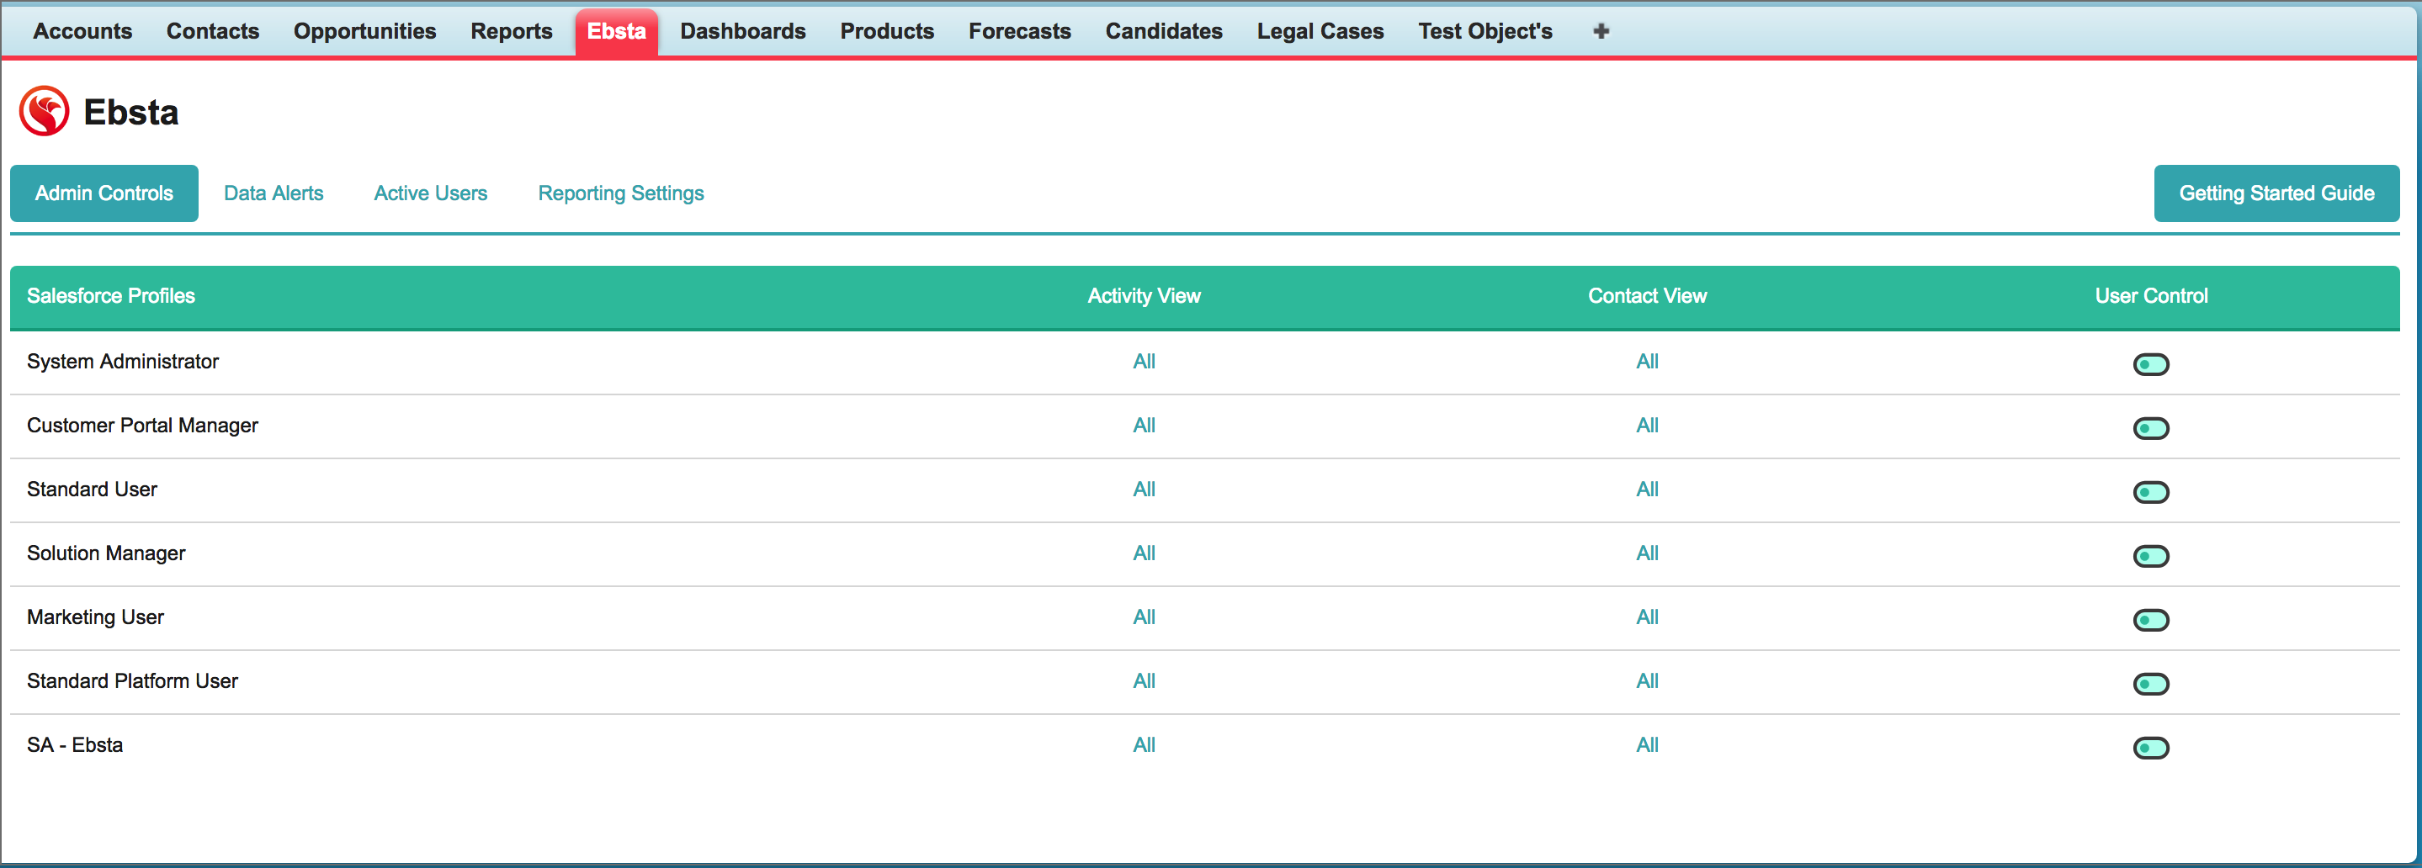Switch User Control for Standard User
Screen dimensions: 2422x868
pyautogui.click(x=2150, y=492)
